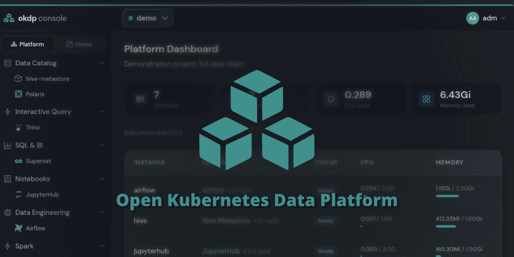Image resolution: width=514 pixels, height=257 pixels.
Task: Collapse the Data Engineering section chevron
Action: click(x=101, y=212)
